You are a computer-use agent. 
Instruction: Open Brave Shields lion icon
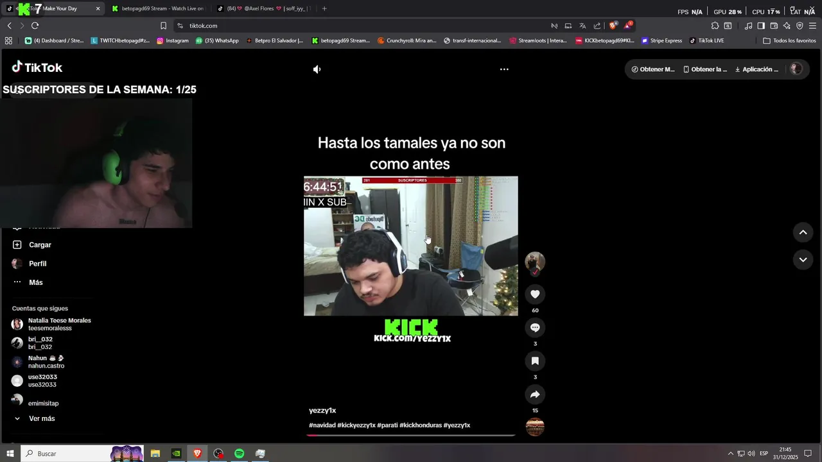click(x=613, y=26)
